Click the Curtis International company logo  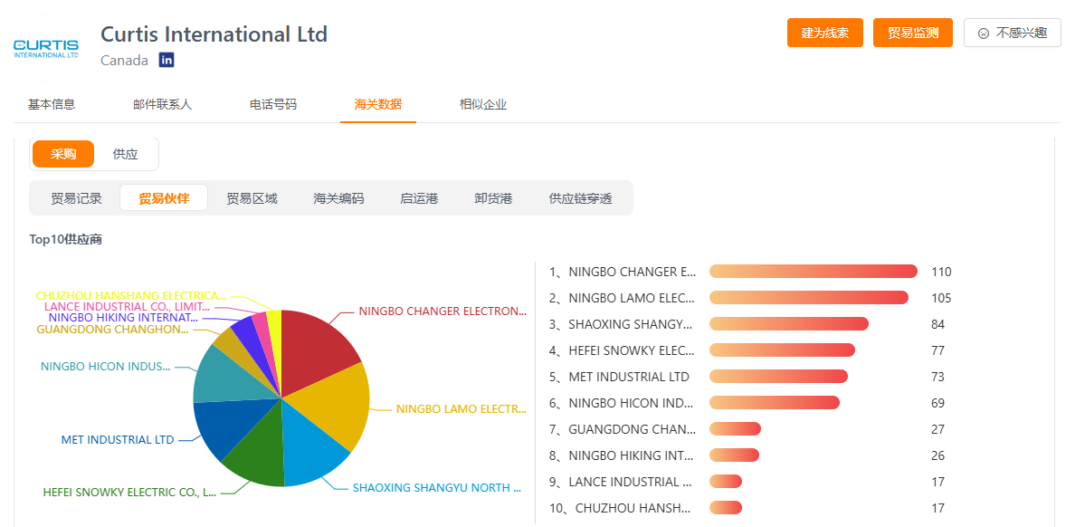pyautogui.click(x=46, y=49)
